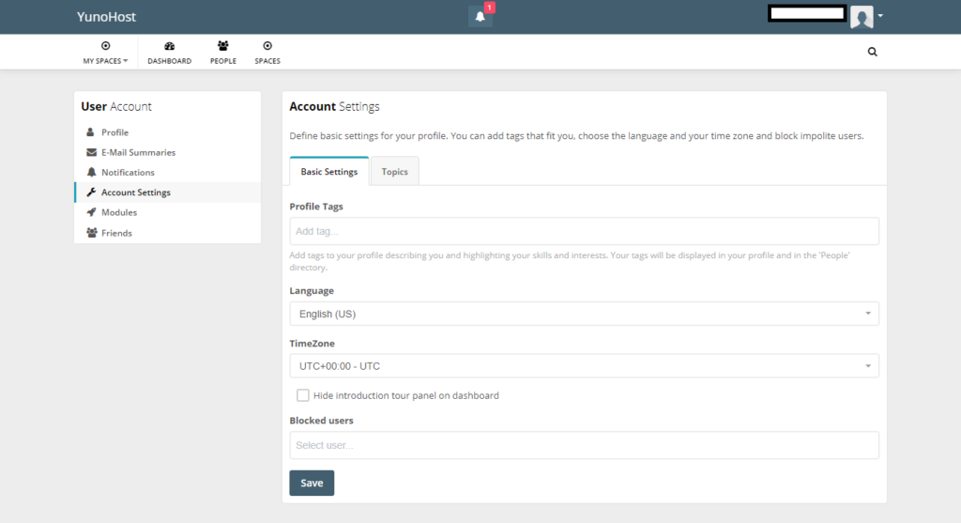Click the user avatar picture
Screen dimensions: 961x523
[x=862, y=17]
